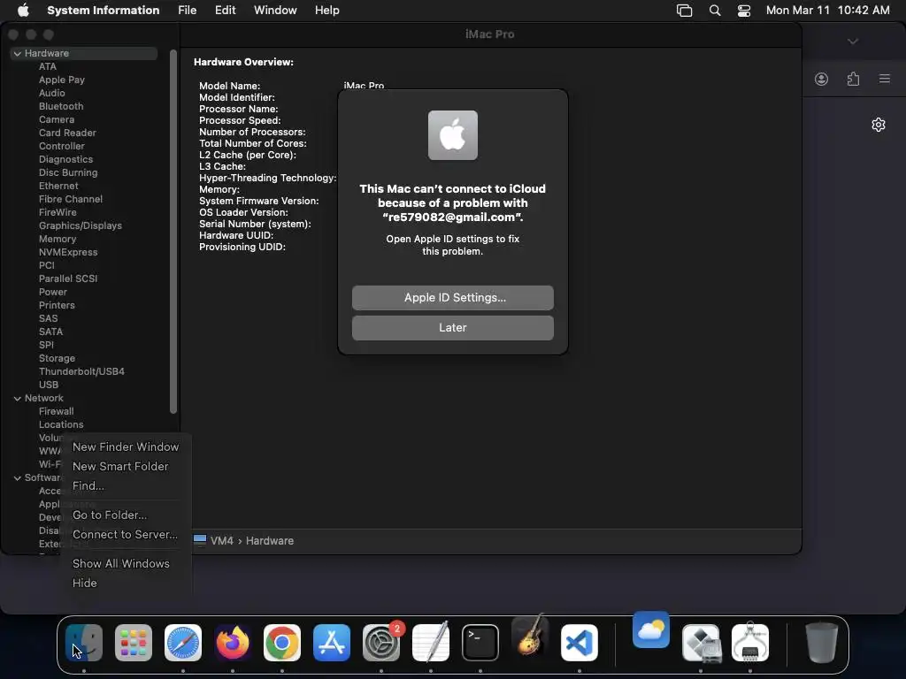Image resolution: width=906 pixels, height=679 pixels.
Task: Click the Apple logo in iCloud dialog
Action: (453, 135)
